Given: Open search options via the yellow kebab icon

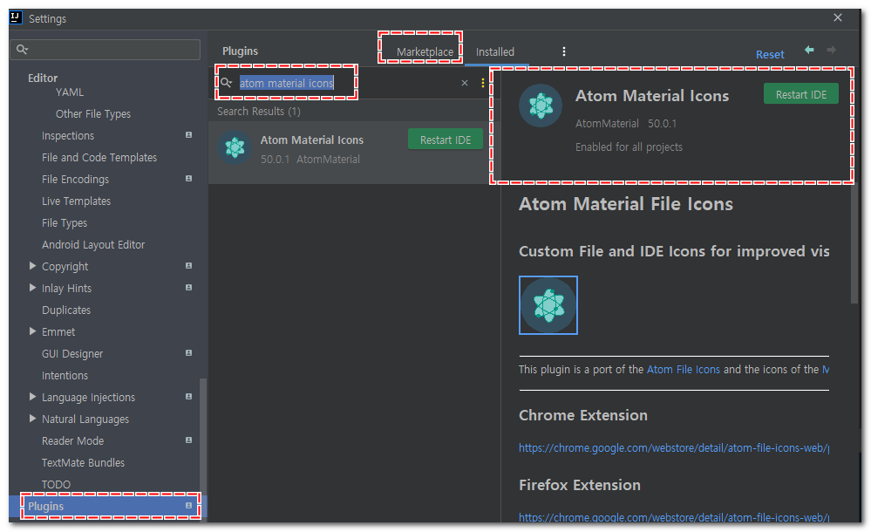Looking at the screenshot, I should coord(483,81).
